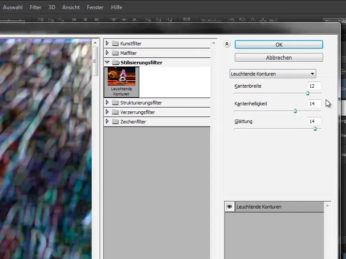Click the Strukturierungsfilter folder icon
Viewport: 346px width, 259px height.
pos(115,103)
